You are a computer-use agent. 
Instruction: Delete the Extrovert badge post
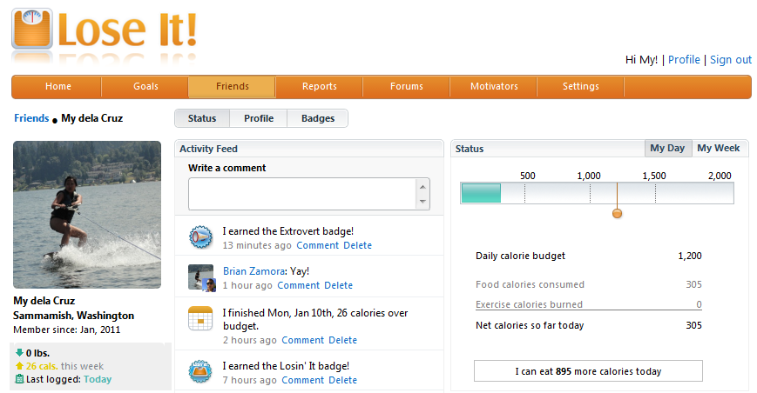357,245
